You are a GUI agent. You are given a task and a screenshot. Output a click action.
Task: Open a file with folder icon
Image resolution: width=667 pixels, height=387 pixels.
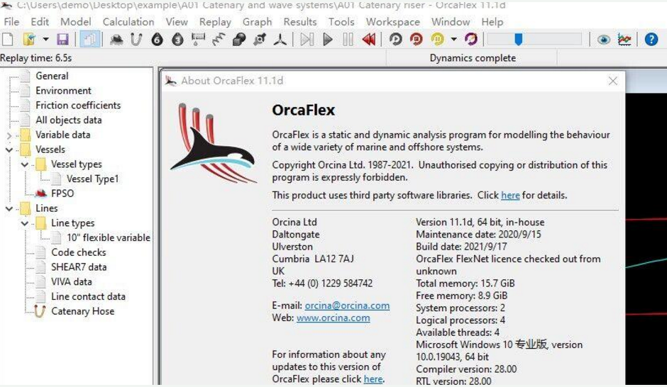click(x=29, y=40)
